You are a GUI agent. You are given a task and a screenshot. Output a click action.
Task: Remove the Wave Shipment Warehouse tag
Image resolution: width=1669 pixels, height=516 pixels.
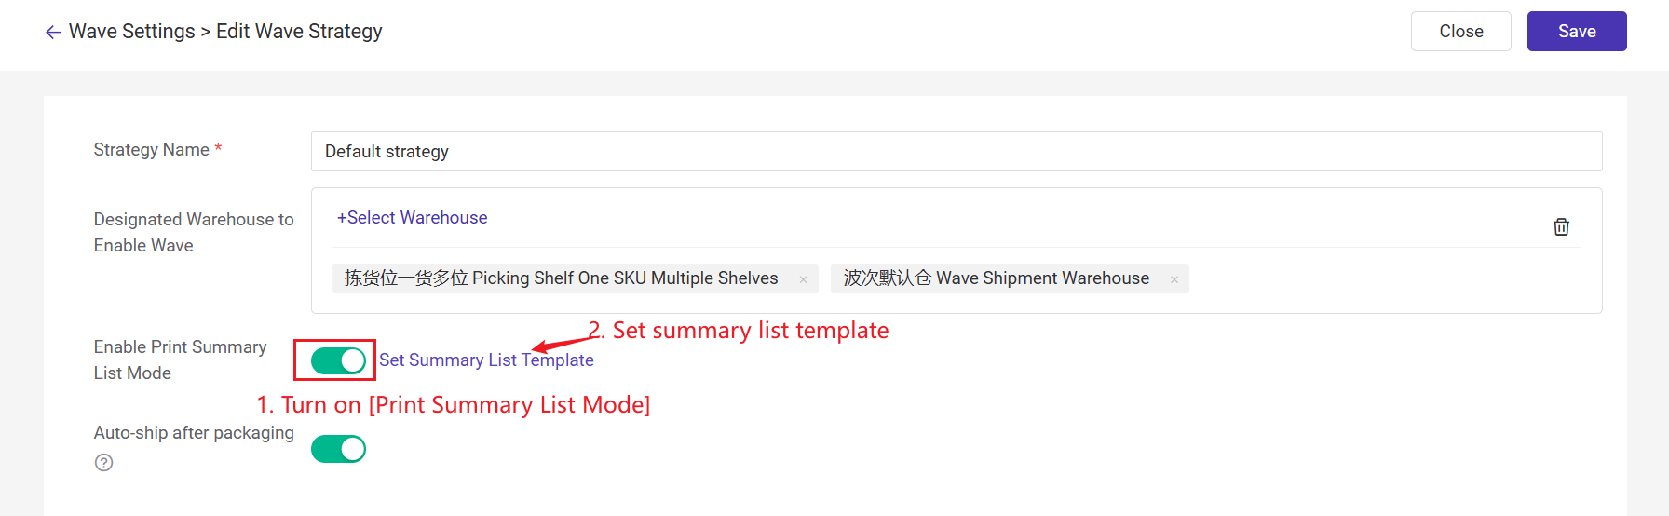click(x=1174, y=279)
